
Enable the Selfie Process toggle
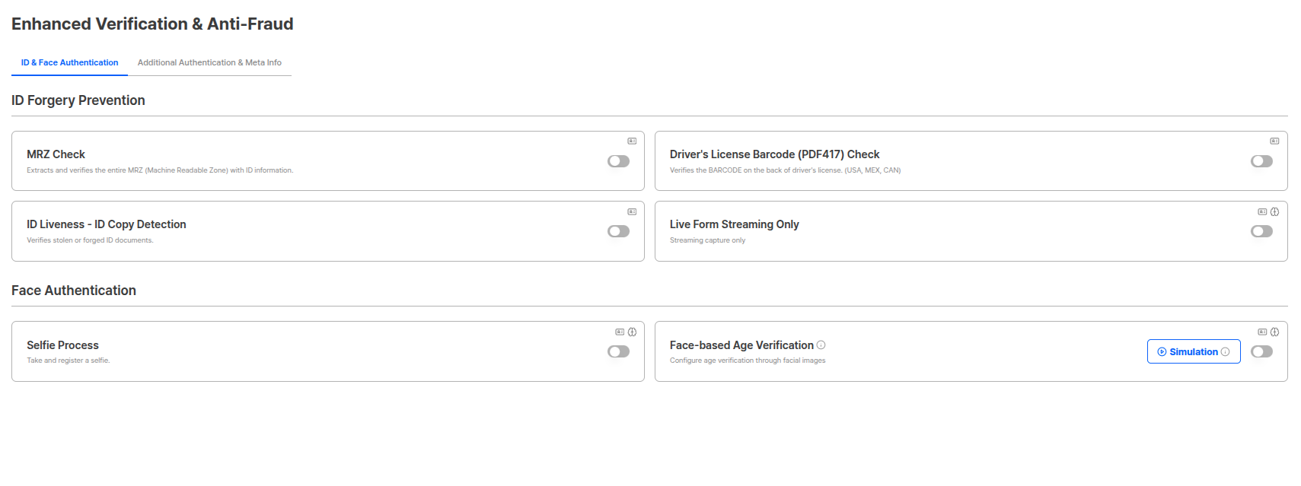pos(618,351)
